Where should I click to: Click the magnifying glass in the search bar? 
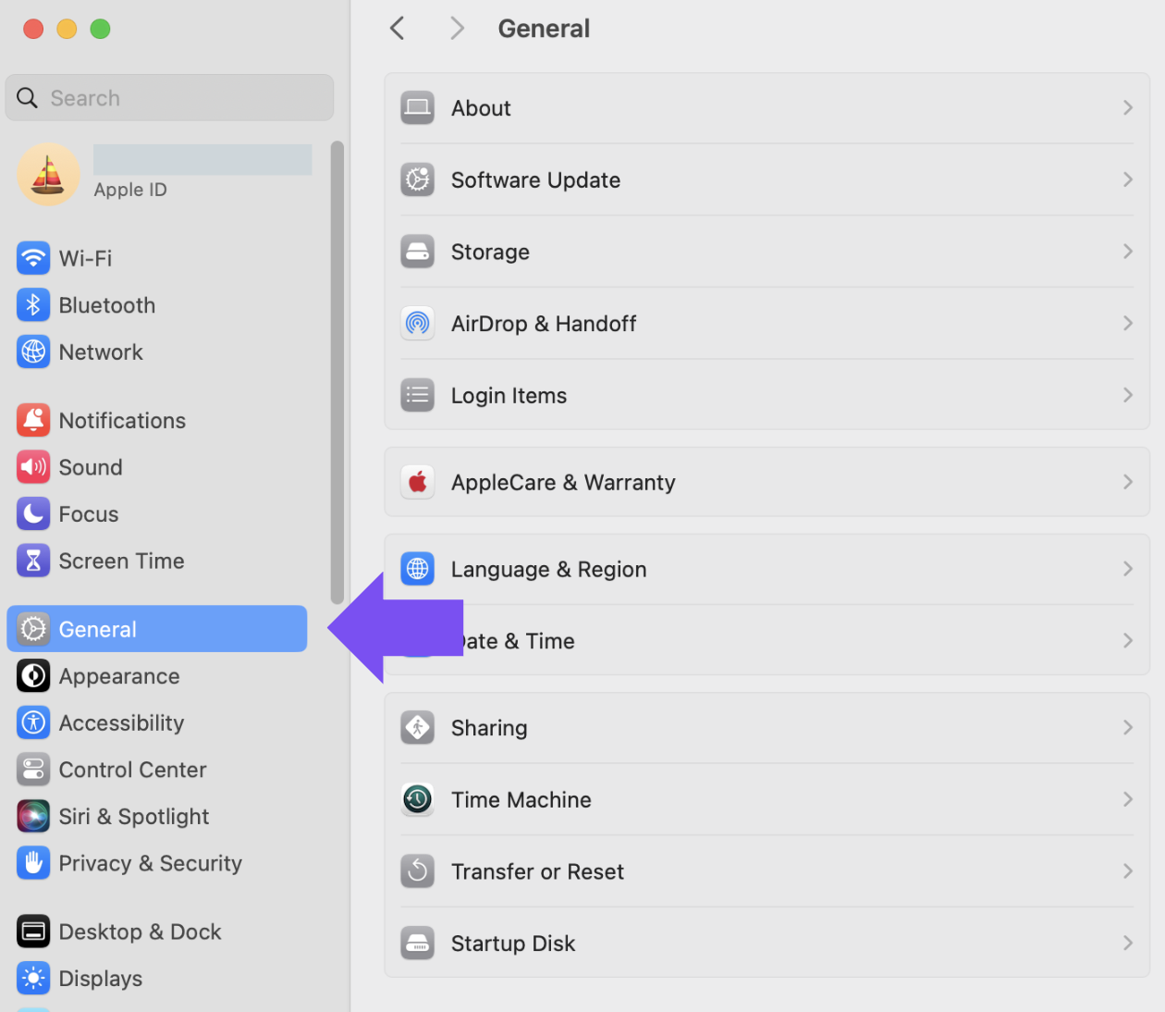(28, 98)
